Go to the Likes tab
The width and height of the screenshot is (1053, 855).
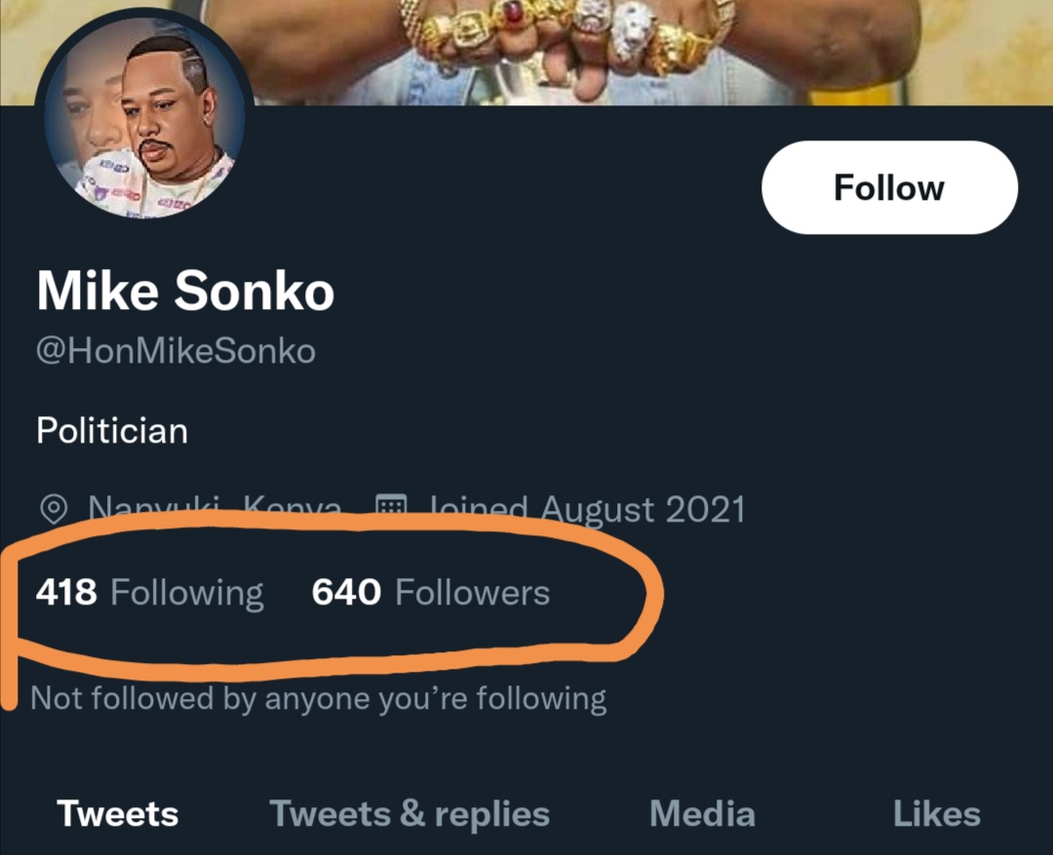pos(936,814)
